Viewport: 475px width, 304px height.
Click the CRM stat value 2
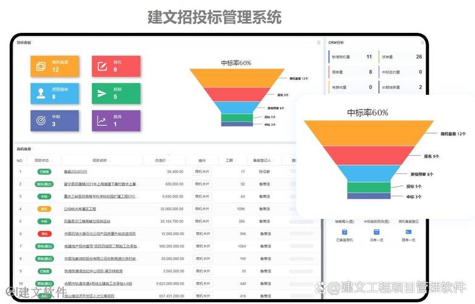pos(420,87)
